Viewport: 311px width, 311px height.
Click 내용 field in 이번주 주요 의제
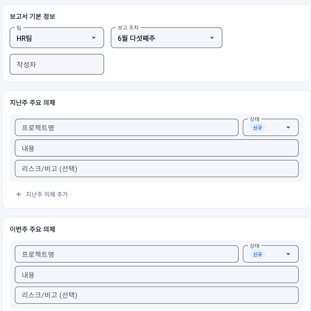point(157,274)
